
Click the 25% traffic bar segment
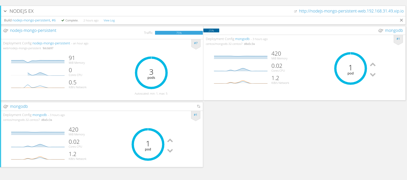coord(211,31)
